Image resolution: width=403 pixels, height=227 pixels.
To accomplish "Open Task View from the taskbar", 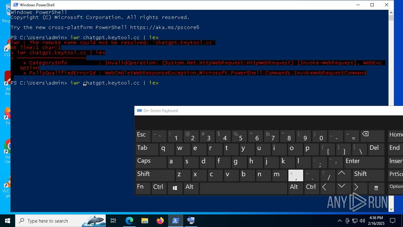I will [113, 221].
